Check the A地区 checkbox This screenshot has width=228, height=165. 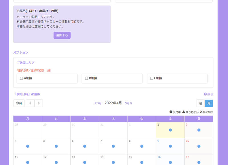pyautogui.click(x=21, y=78)
